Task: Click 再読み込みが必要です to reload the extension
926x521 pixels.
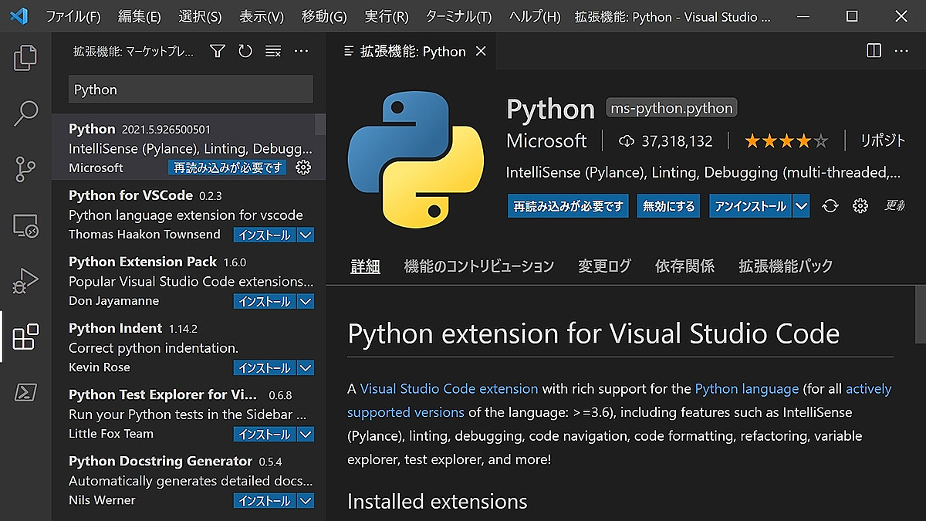Action: (x=567, y=206)
